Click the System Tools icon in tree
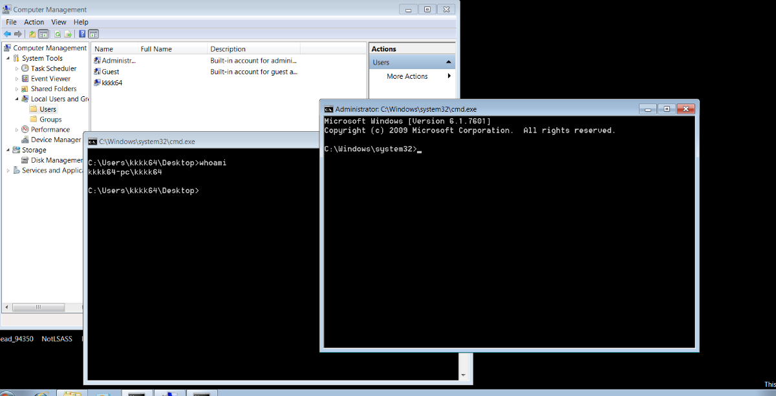776x396 pixels. (16, 58)
